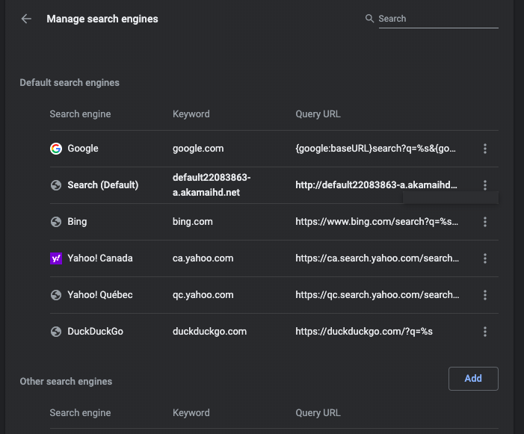Open more actions for Yahoo! Québec
This screenshot has width=524, height=434.
pos(485,295)
